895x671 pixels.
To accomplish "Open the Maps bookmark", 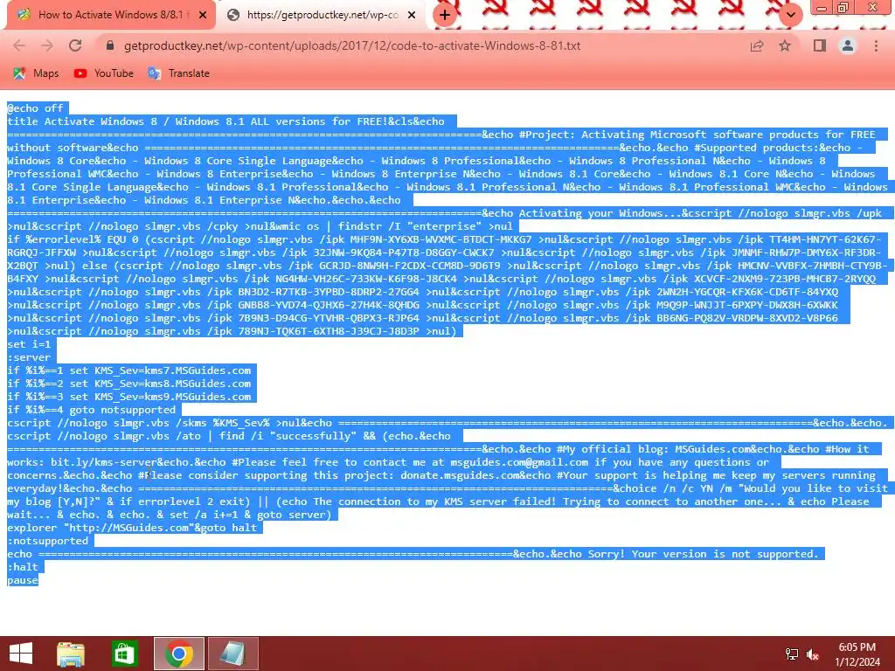I will click(x=36, y=73).
